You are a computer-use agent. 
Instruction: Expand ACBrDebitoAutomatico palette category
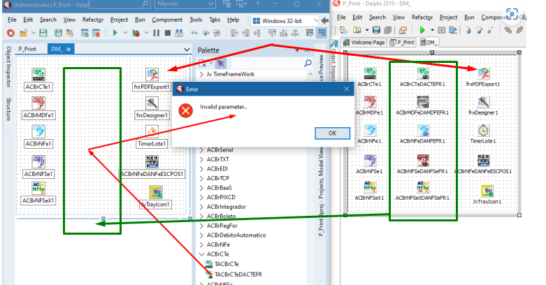[x=201, y=235]
